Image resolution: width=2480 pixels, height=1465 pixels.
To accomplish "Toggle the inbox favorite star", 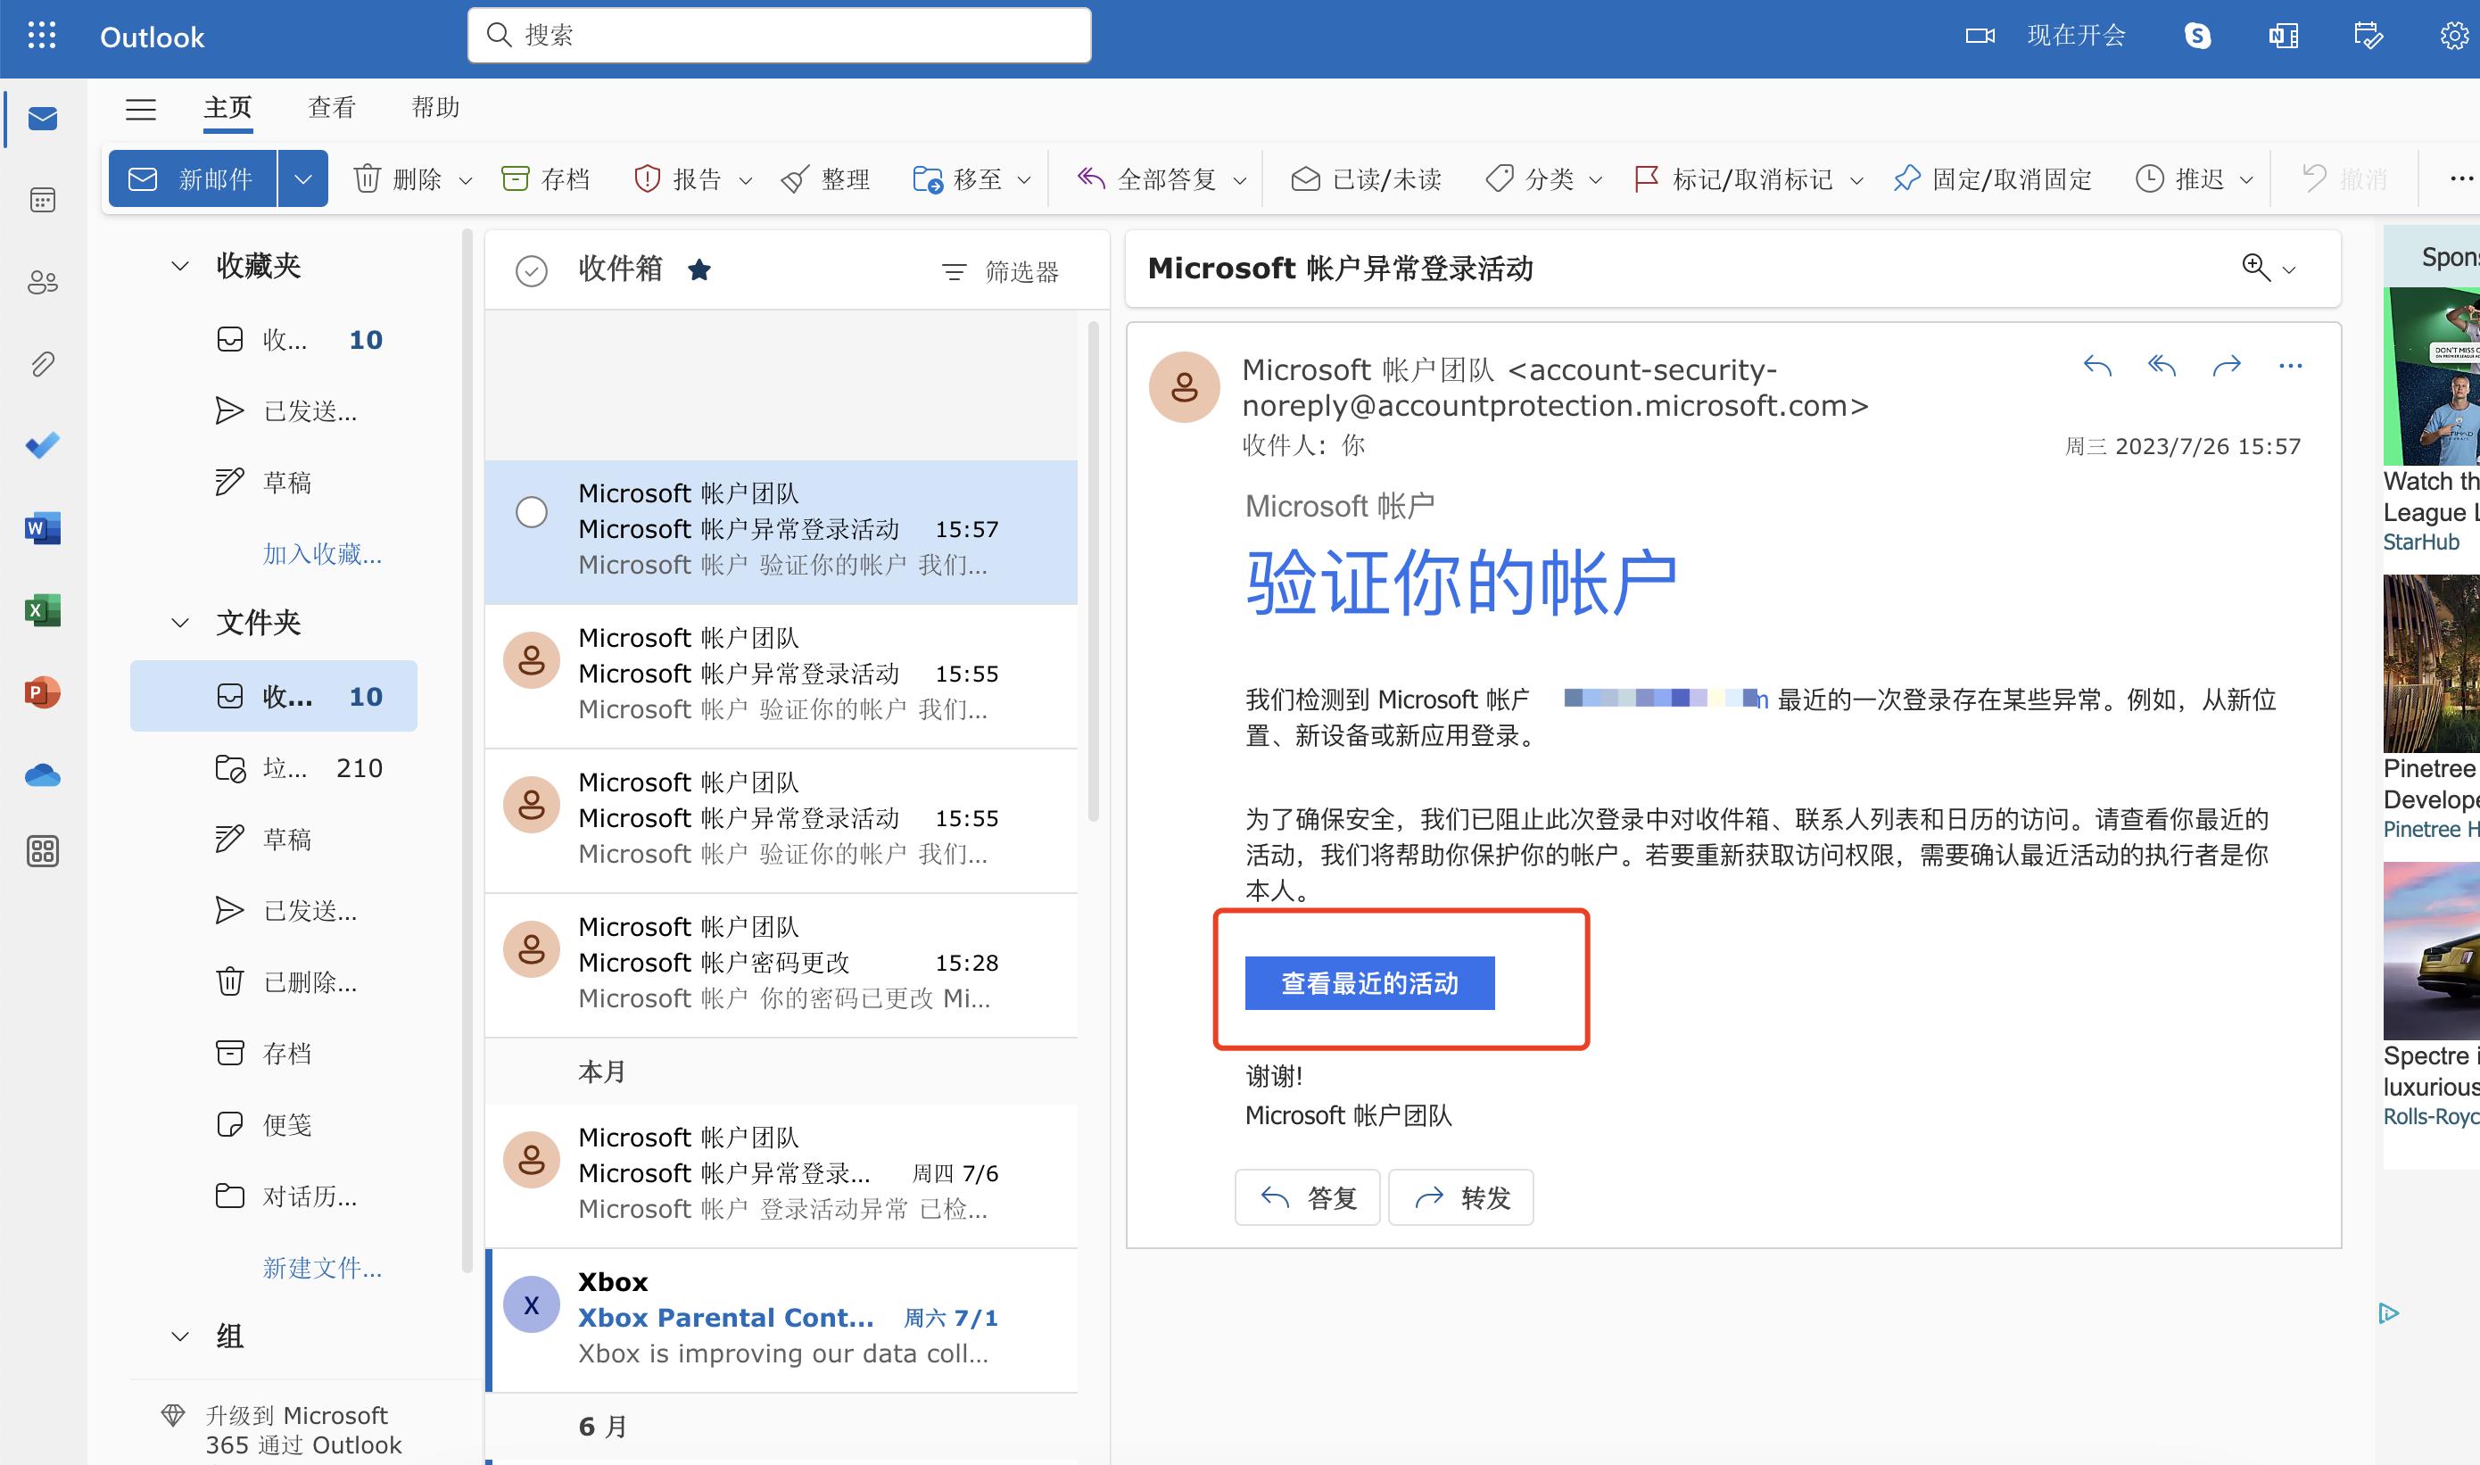I will [x=699, y=269].
